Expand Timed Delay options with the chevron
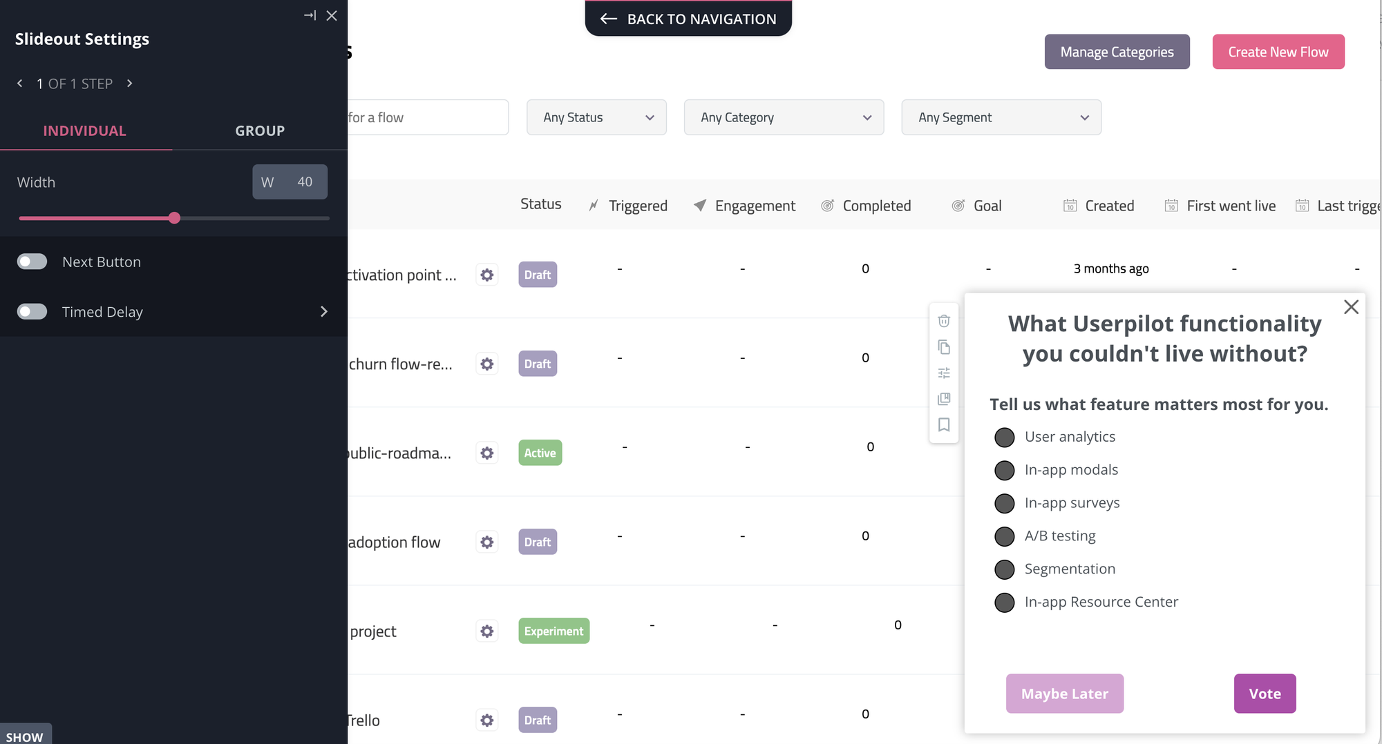Viewport: 1382px width, 744px height. (323, 311)
